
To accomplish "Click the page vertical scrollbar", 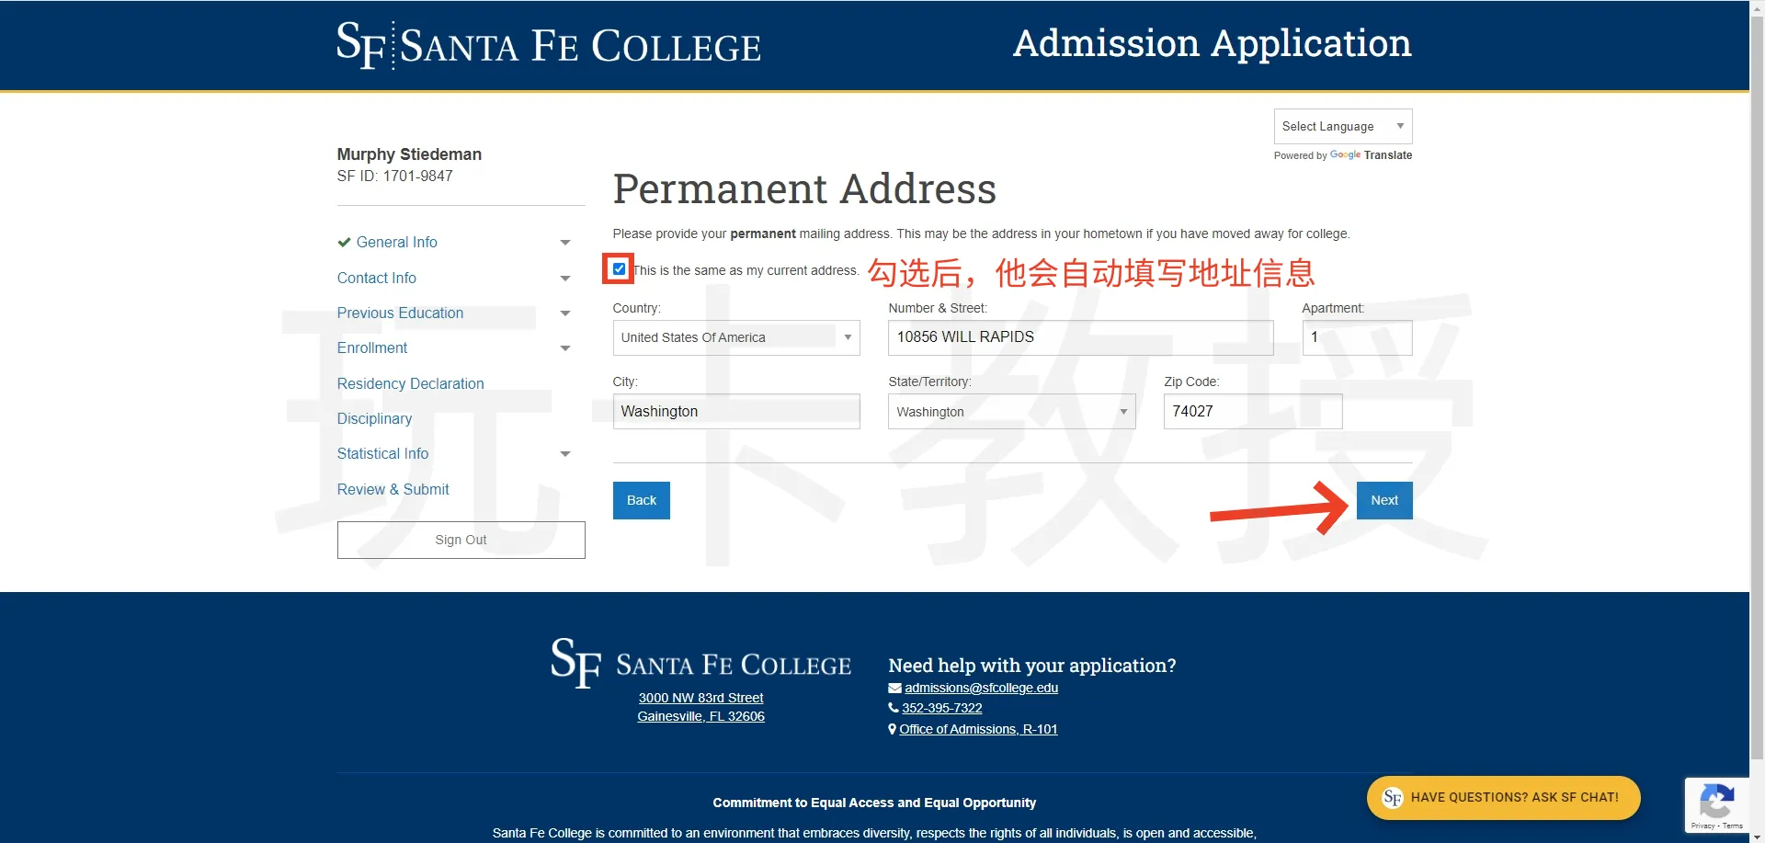I will tap(1757, 368).
